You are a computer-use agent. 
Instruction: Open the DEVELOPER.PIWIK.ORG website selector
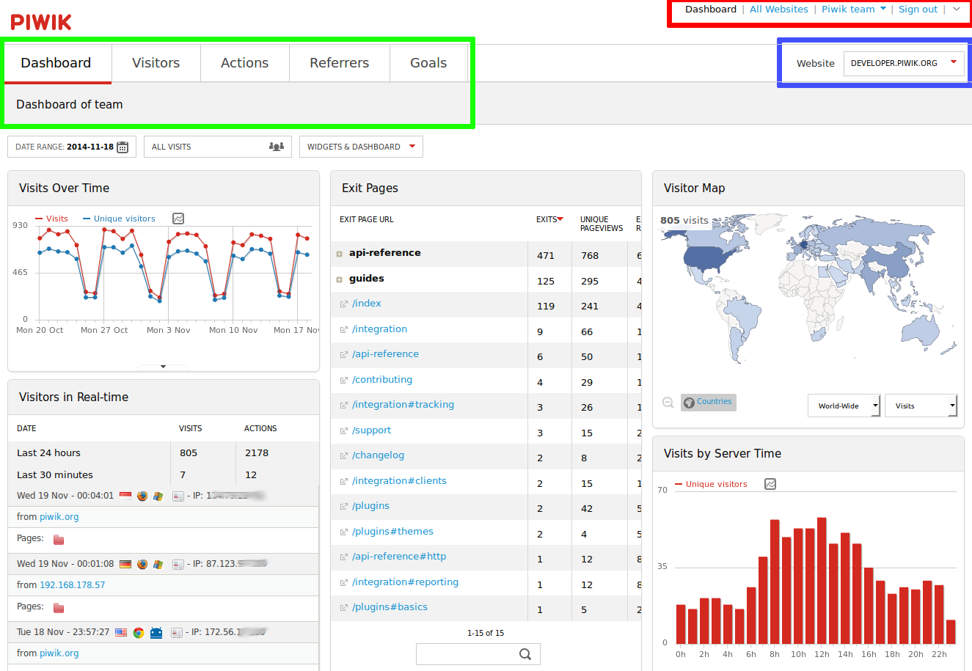coord(904,63)
